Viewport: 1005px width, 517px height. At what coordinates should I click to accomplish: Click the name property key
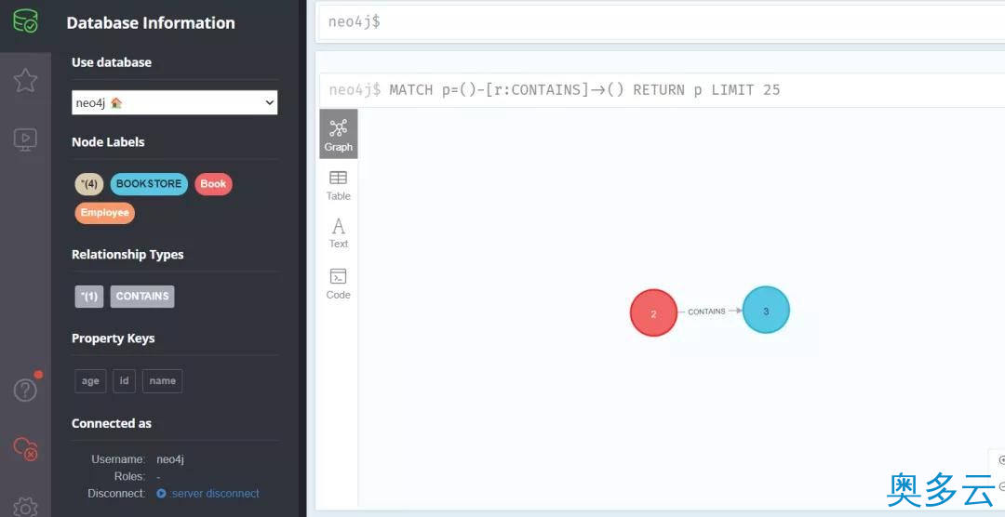pyautogui.click(x=162, y=381)
